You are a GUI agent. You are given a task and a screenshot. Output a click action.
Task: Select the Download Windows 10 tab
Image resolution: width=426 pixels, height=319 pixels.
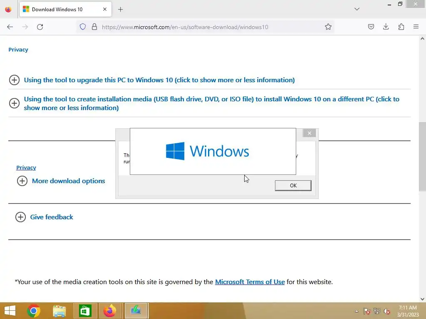tap(65, 9)
